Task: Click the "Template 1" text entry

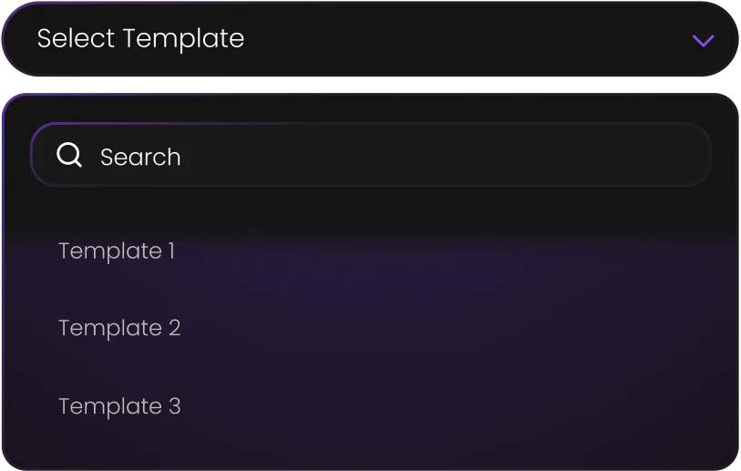Action: (117, 251)
